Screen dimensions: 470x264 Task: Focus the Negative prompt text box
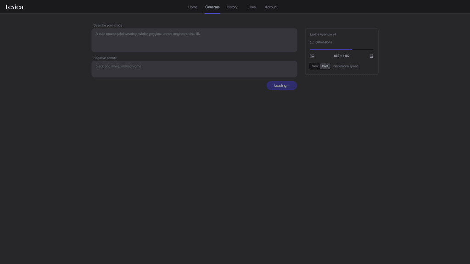click(194, 69)
